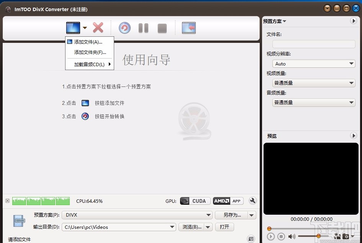Click the wrench settings icon near GPU options
This screenshot has height=243, width=362.
point(252,201)
